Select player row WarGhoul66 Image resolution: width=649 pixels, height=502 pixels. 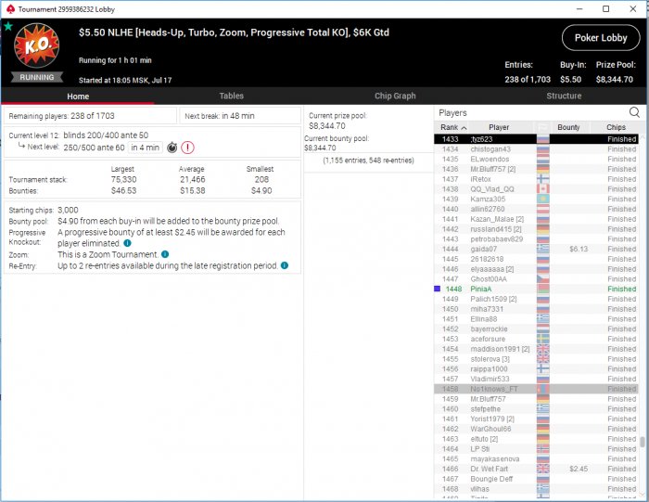click(536, 429)
